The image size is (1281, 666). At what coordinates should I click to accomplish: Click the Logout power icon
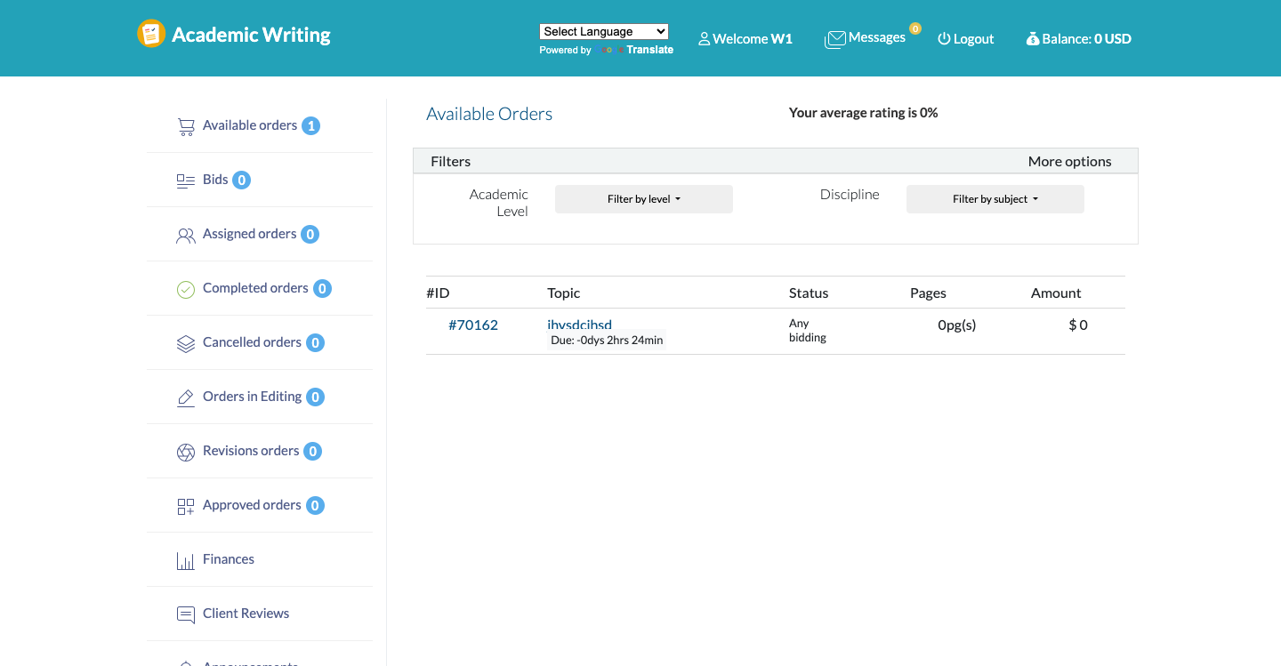click(x=942, y=38)
